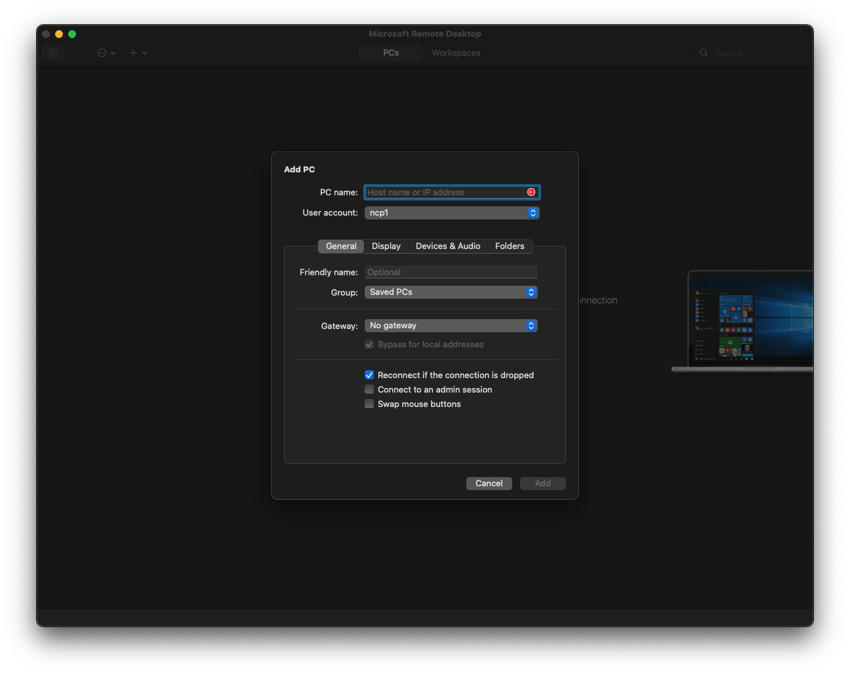Image resolution: width=850 pixels, height=675 pixels.
Task: Cancel the Add PC dialog
Action: click(489, 484)
